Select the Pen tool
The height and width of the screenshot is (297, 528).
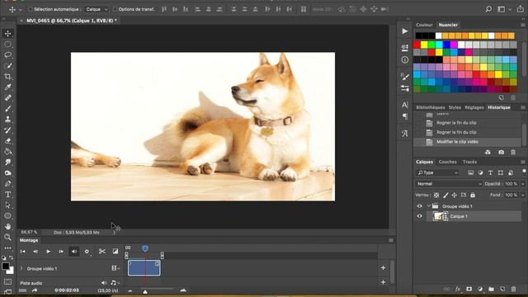7,184
